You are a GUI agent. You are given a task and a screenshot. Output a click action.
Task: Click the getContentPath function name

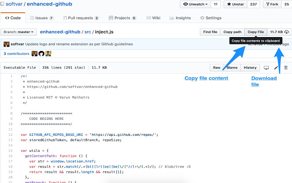[41, 156]
